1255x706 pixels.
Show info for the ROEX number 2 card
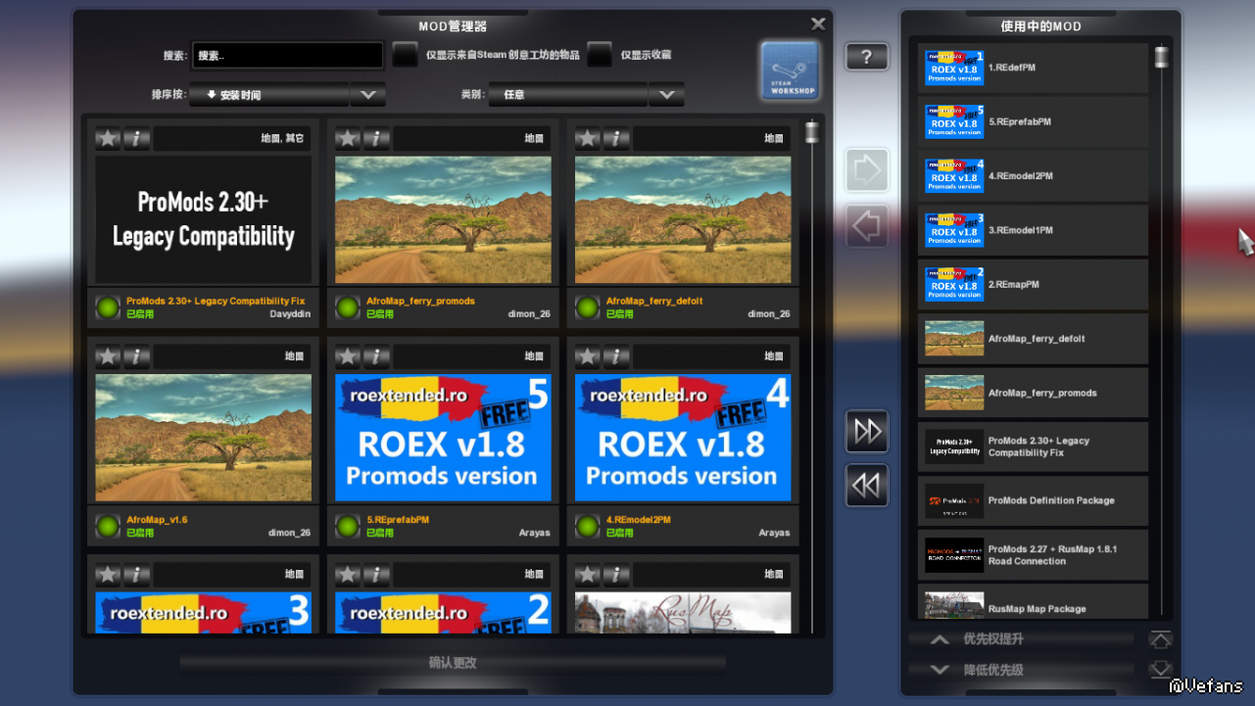pos(376,575)
